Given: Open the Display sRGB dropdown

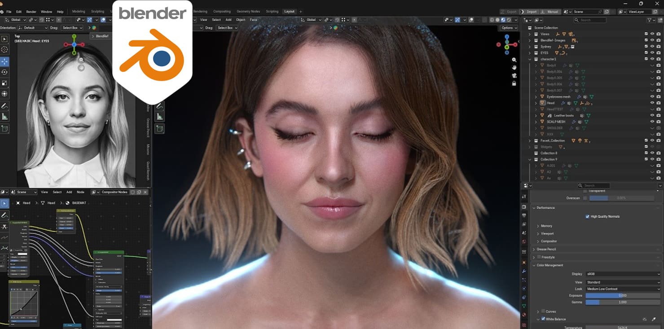Looking at the screenshot, I should (623, 274).
